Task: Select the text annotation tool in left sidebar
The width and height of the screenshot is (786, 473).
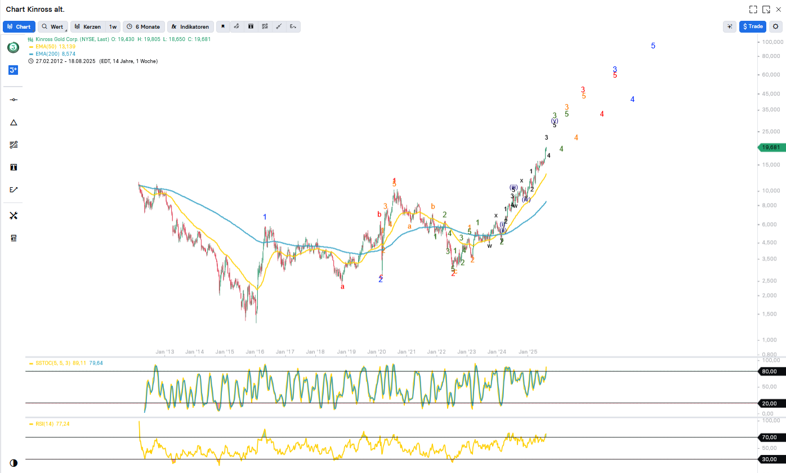Action: [14, 167]
